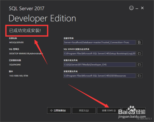This screenshot has height=122, width=154.
Task: Click the administrator DESKTOP-BNN9G1B\Administrator text
Action: 26,54
